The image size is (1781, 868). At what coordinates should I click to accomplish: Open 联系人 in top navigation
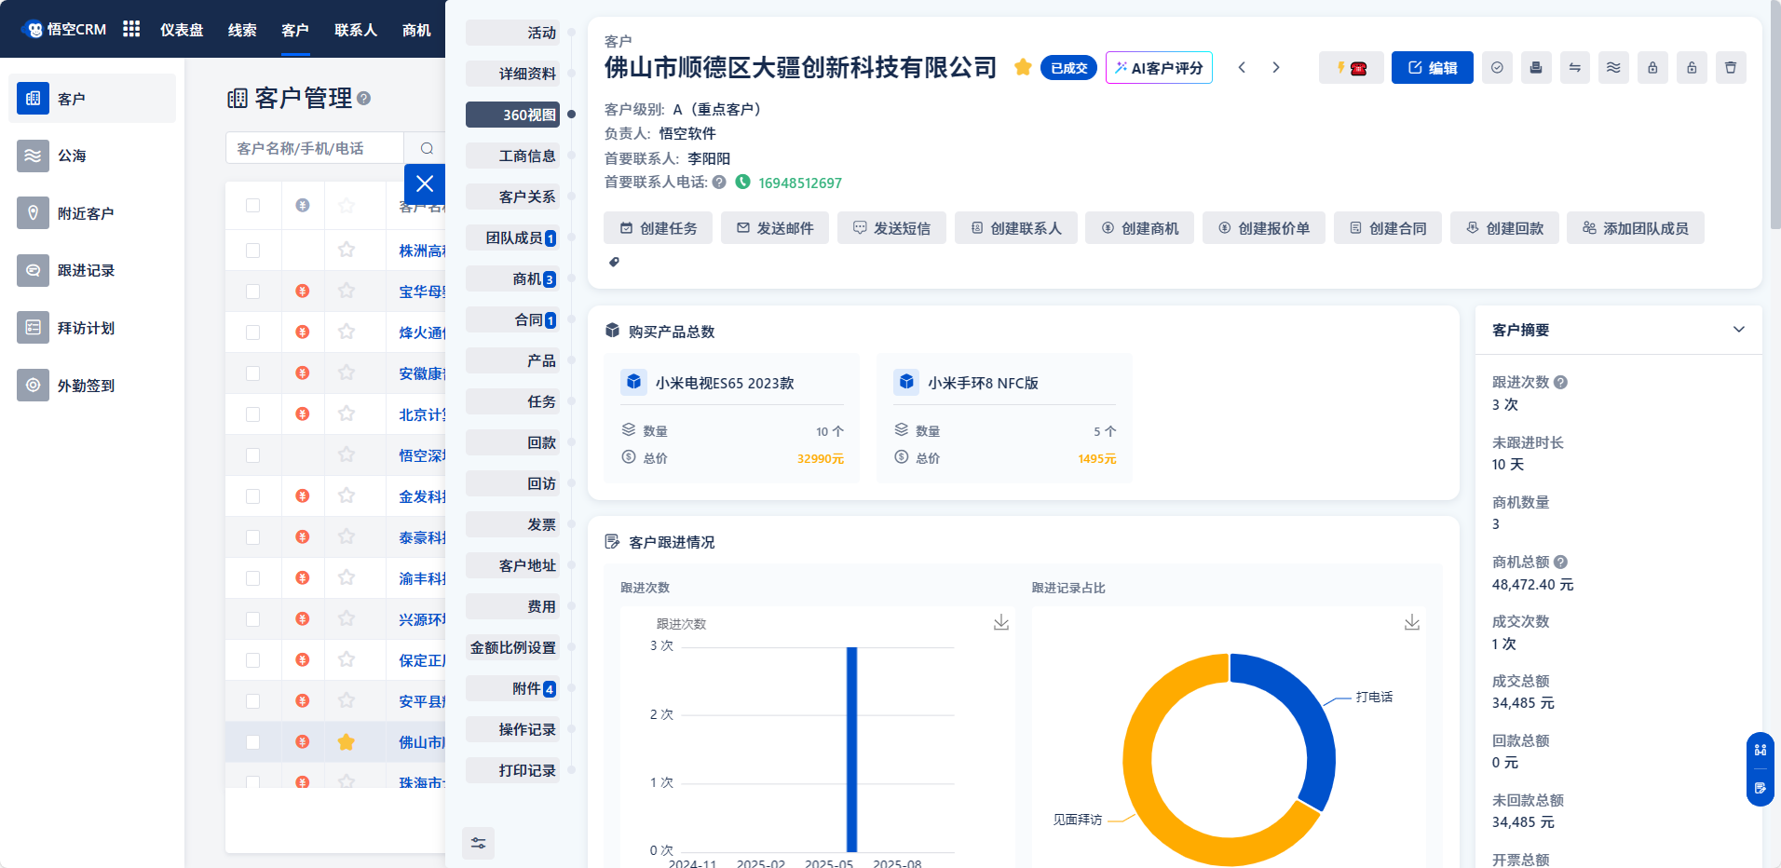(356, 30)
